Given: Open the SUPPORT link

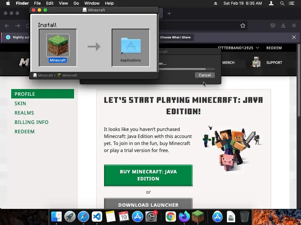Looking at the screenshot, I should (x=274, y=63).
